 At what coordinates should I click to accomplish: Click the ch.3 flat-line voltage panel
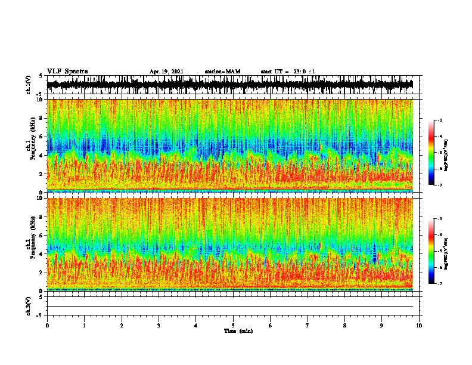coord(233,306)
